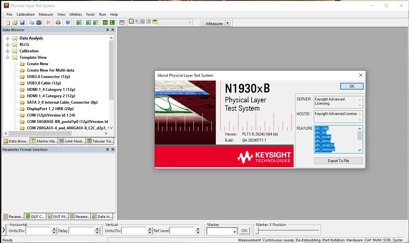Close the Parameter Format Selection panel

113,150
